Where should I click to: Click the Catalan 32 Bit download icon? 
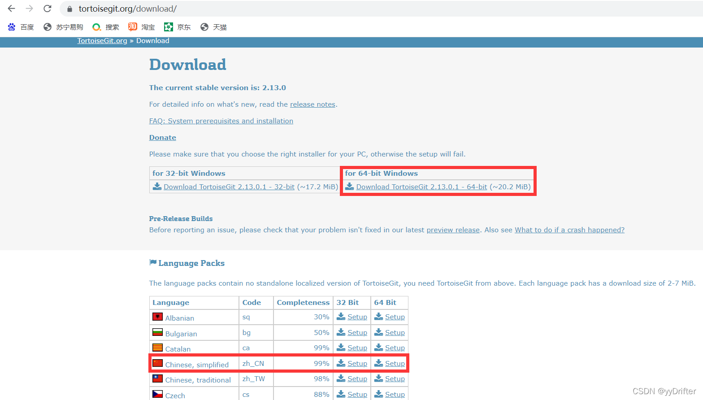pos(341,348)
